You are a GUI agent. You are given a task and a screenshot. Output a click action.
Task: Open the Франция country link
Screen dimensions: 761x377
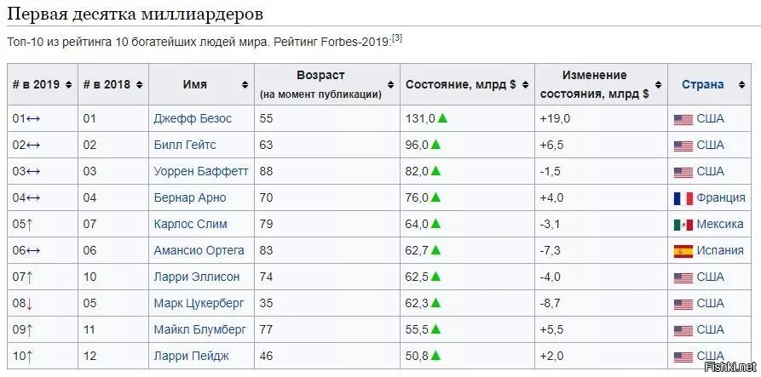(x=721, y=197)
